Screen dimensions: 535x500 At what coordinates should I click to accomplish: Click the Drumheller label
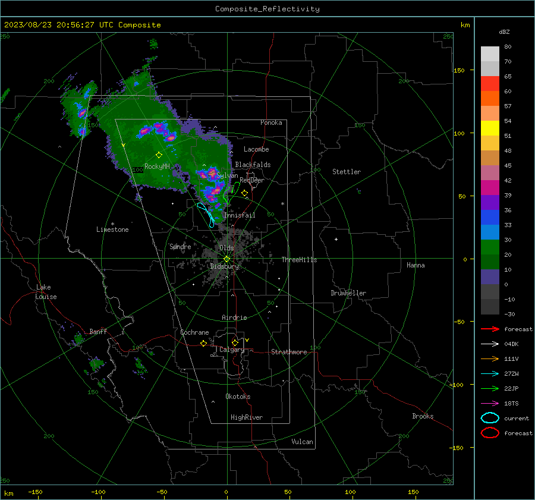pos(348,293)
